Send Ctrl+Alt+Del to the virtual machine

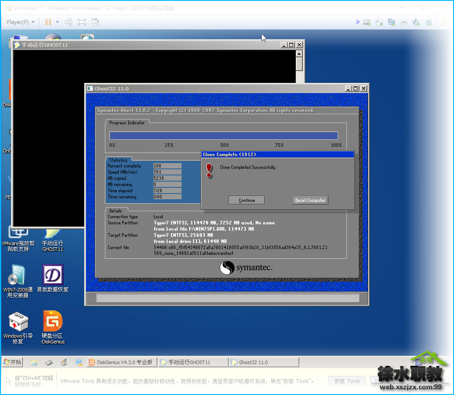tap(69, 22)
